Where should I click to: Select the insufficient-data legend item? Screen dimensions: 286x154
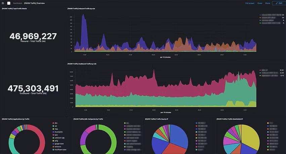click(60, 150)
